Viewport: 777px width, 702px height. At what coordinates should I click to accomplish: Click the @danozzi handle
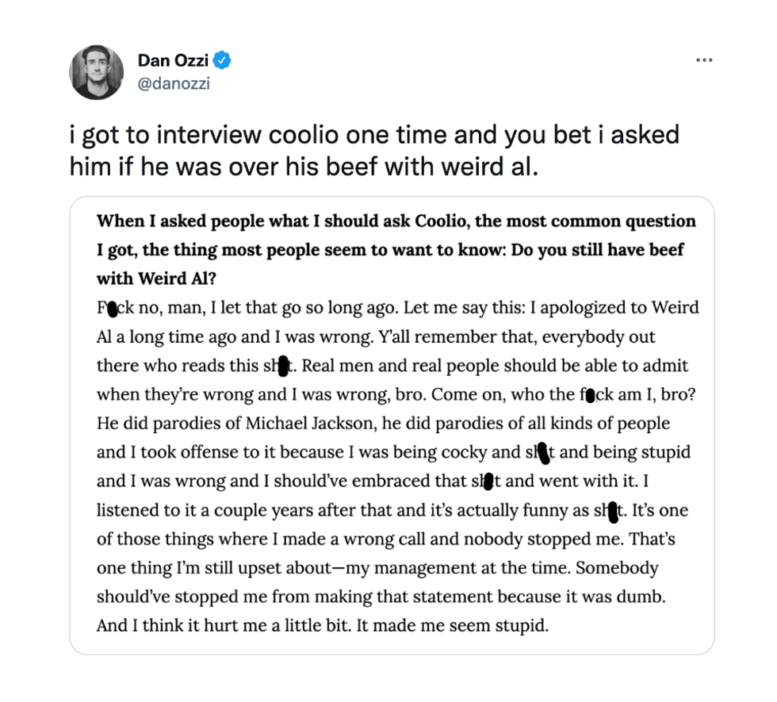click(174, 84)
